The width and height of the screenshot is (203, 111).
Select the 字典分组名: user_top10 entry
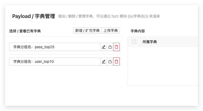click(x=55, y=62)
